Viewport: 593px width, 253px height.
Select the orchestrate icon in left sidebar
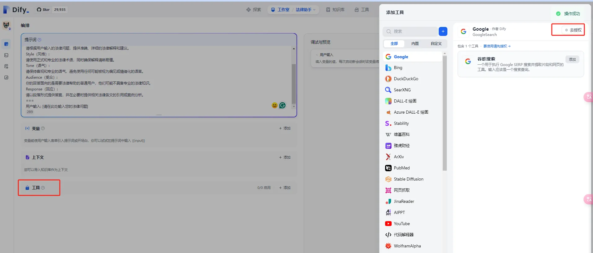(x=7, y=44)
